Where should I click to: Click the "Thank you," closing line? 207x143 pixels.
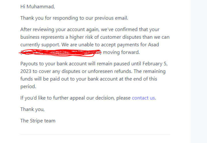(32, 109)
